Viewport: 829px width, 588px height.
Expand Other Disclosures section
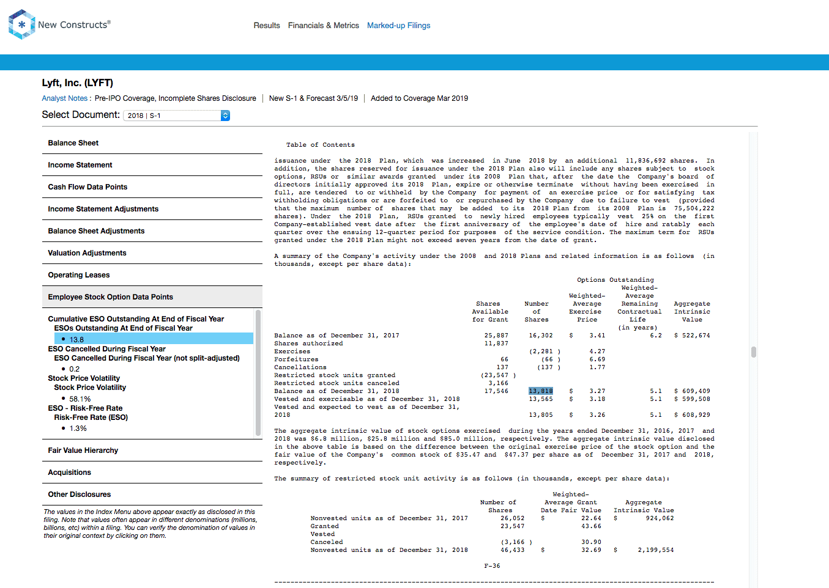pyautogui.click(x=152, y=494)
